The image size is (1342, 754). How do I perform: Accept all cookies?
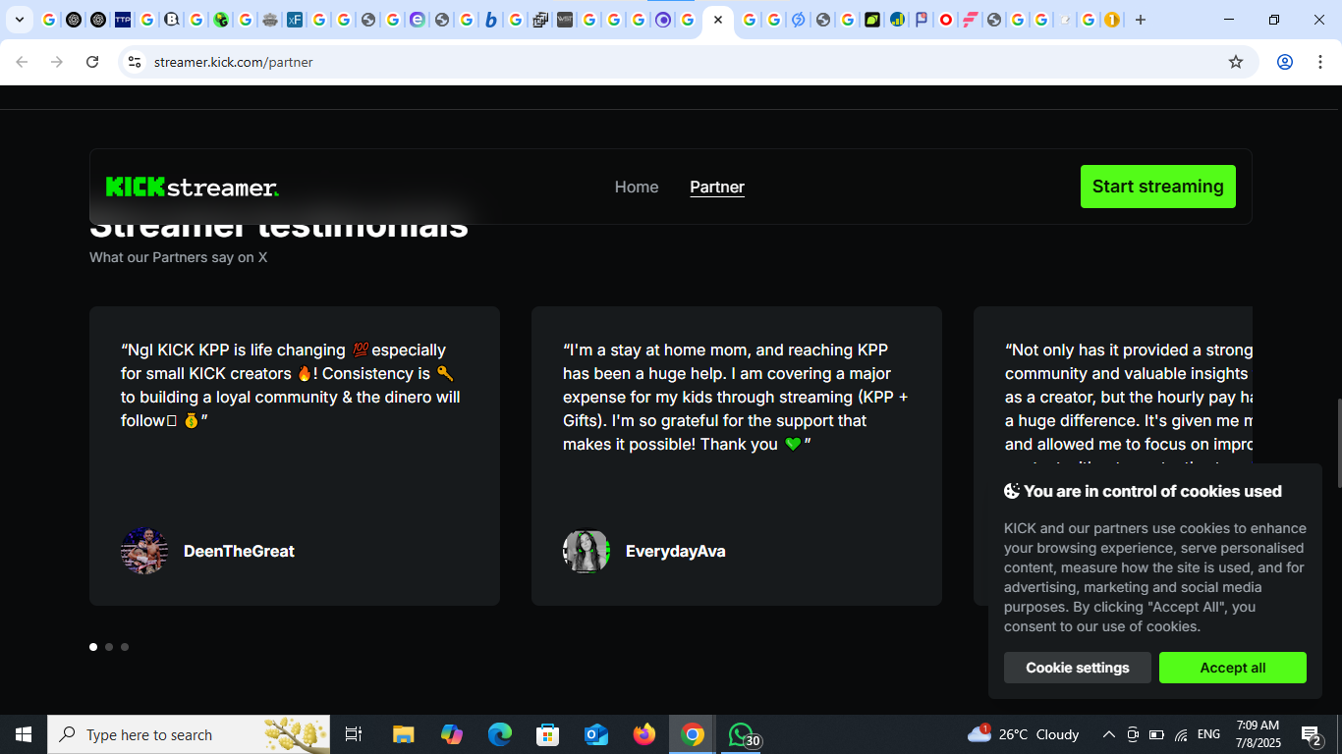tap(1233, 668)
